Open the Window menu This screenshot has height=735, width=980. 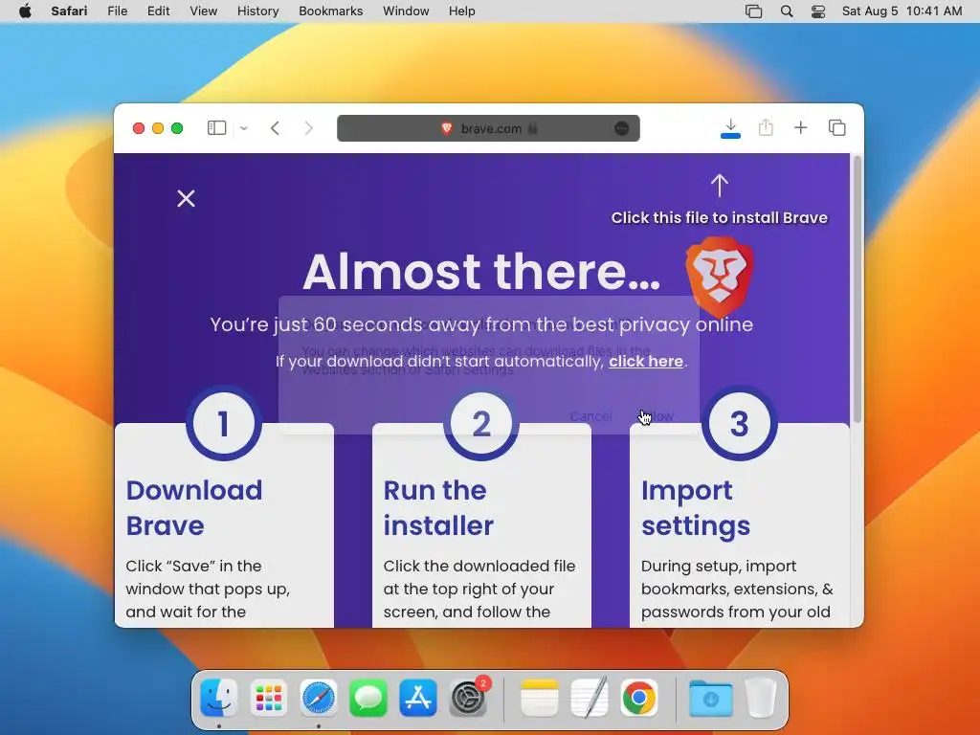(x=406, y=11)
